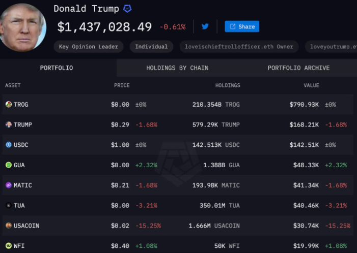Viewport: 357px width, 253px height.
Task: Click the GUA +2.32% price change
Action: 146,165
